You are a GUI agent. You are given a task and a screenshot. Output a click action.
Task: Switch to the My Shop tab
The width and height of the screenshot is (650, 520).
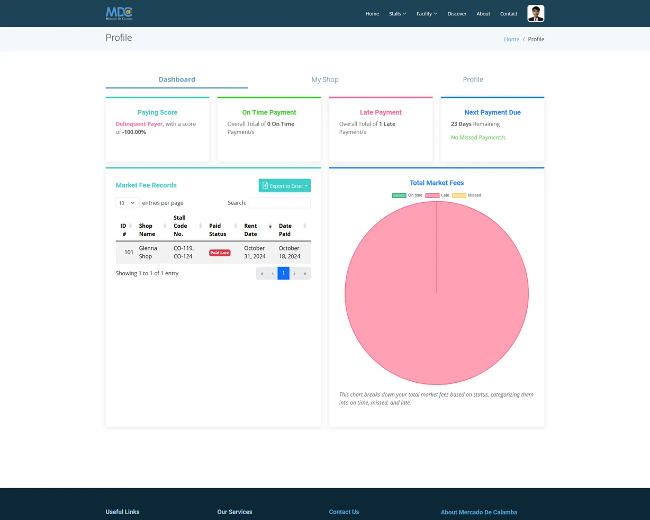325,79
